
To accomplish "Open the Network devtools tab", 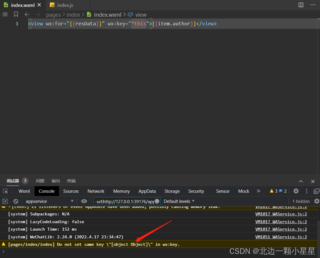I will point(96,191).
